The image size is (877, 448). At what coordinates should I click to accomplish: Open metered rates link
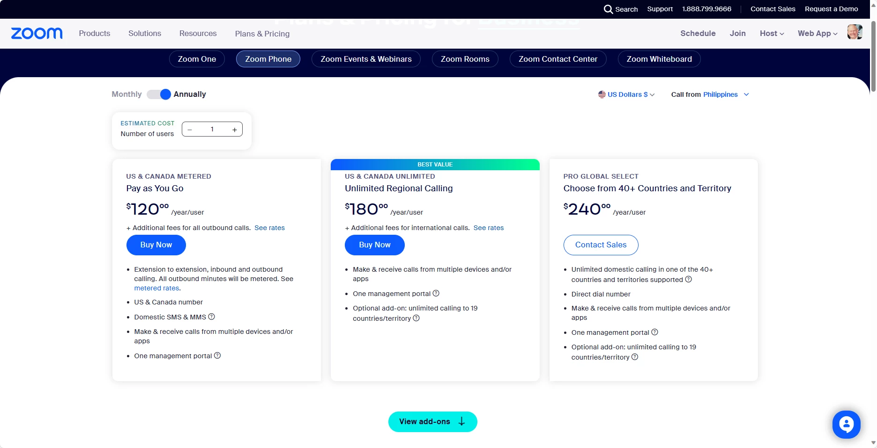[156, 288]
